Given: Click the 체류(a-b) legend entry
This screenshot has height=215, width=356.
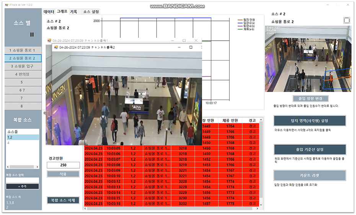Looking at the screenshot, I should point(247,29).
